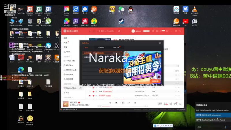The height and width of the screenshot is (130, 231).
Task: Go back in NetEase Music navigation
Action: pos(90,31)
